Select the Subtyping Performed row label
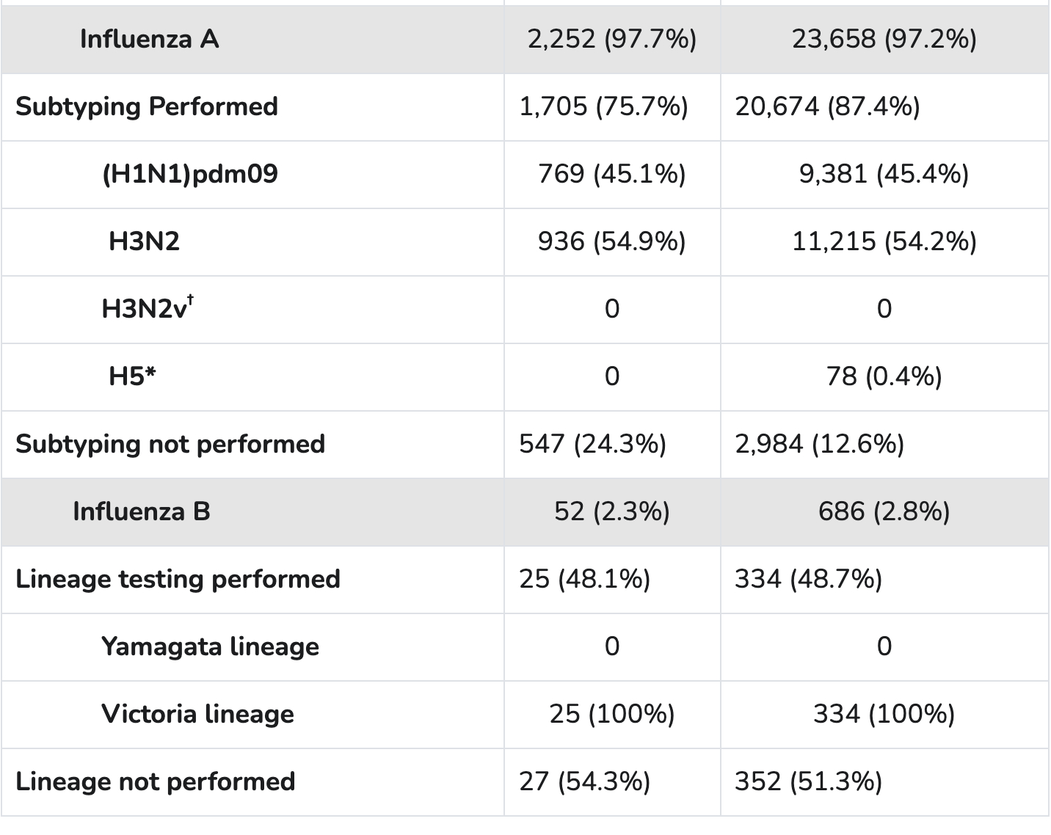Image resolution: width=1051 pixels, height=835 pixels. (x=147, y=106)
